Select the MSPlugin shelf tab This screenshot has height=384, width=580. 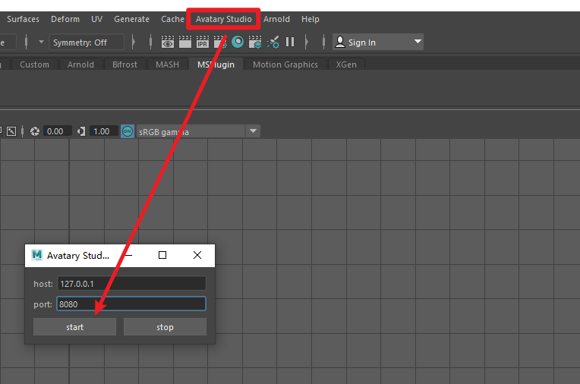click(216, 65)
